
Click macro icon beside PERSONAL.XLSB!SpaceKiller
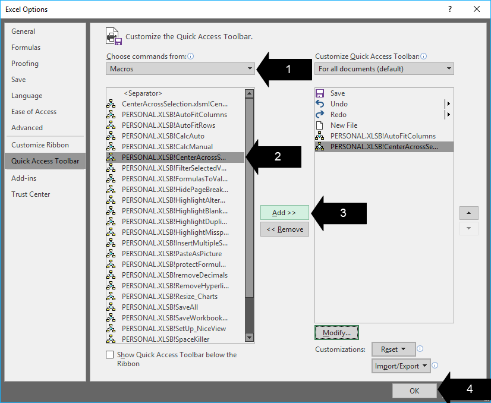click(x=111, y=339)
